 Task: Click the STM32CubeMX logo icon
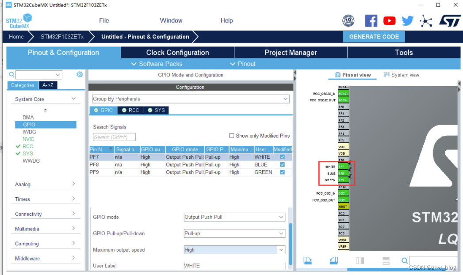(19, 21)
